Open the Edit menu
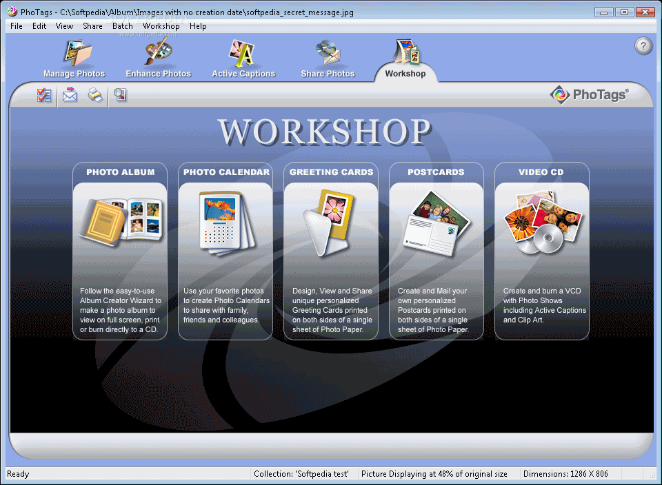Screen dimensions: 662x485 point(39,26)
